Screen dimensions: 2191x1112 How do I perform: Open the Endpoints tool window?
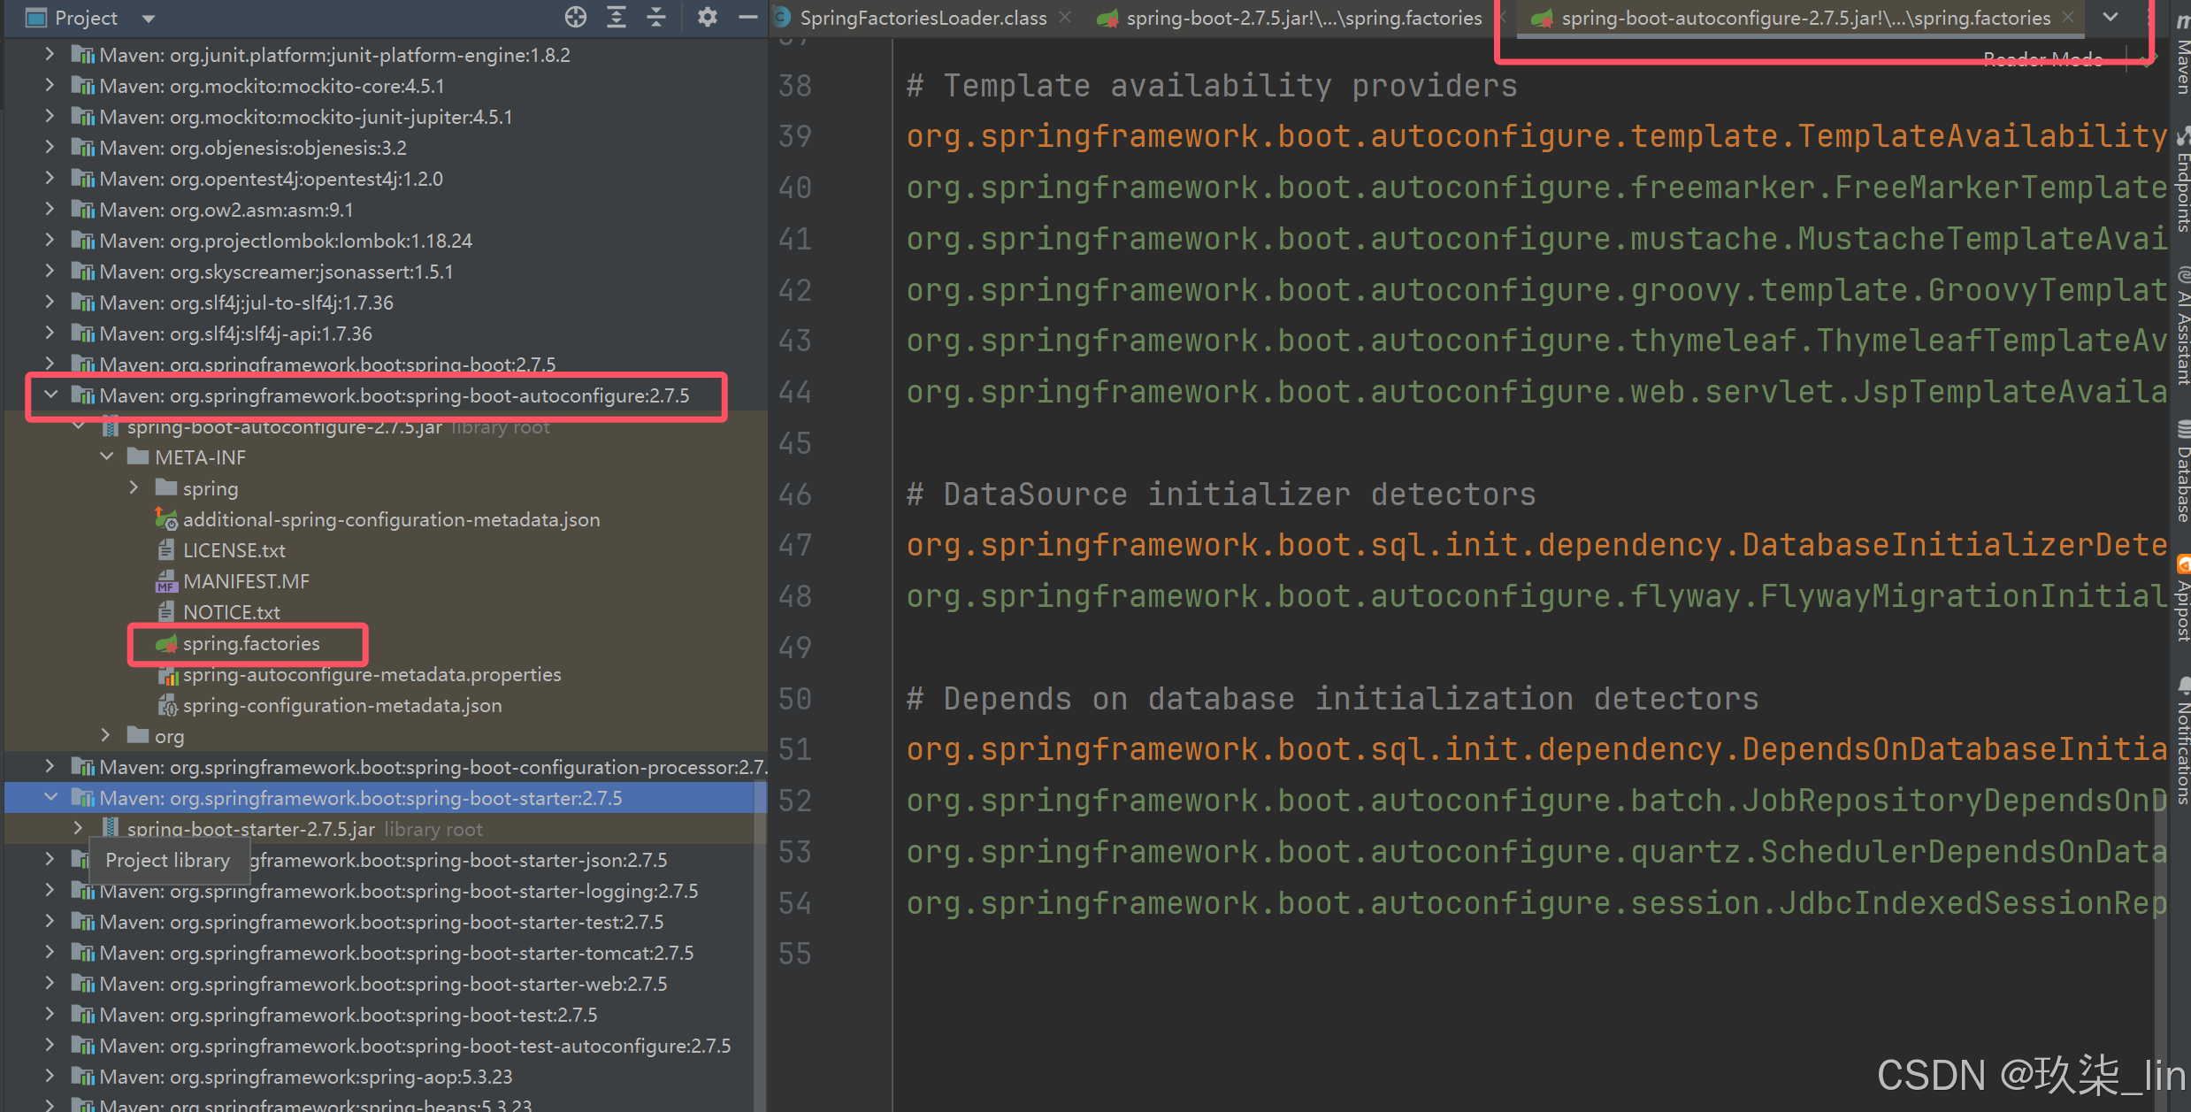tap(2182, 181)
